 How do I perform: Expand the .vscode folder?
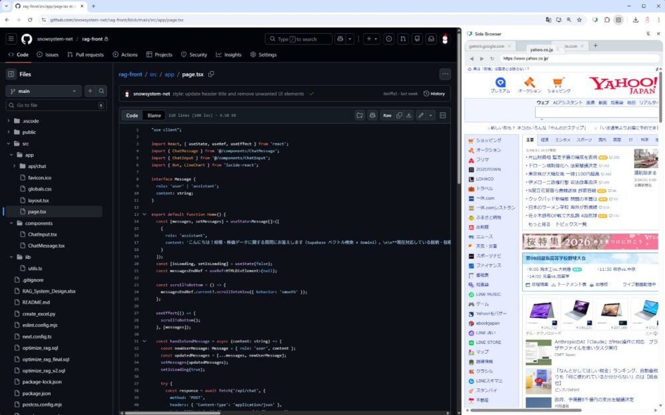[x=8, y=121]
